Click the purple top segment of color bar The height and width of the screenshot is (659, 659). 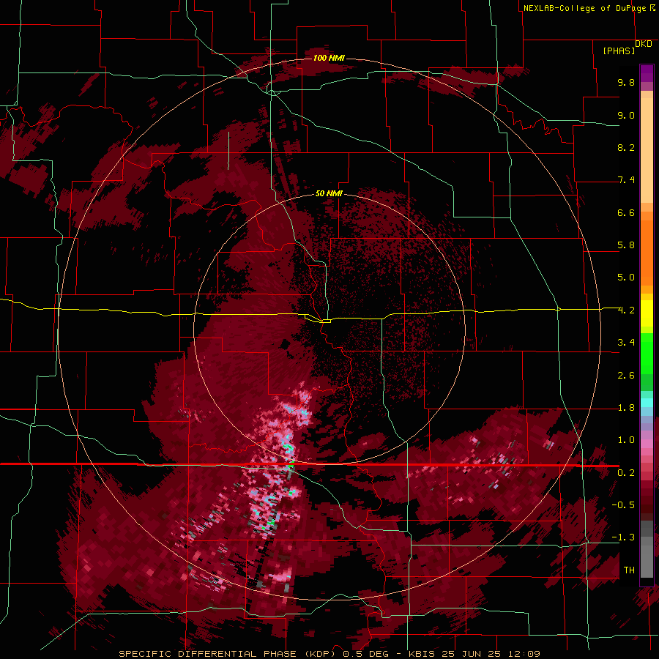click(x=647, y=73)
